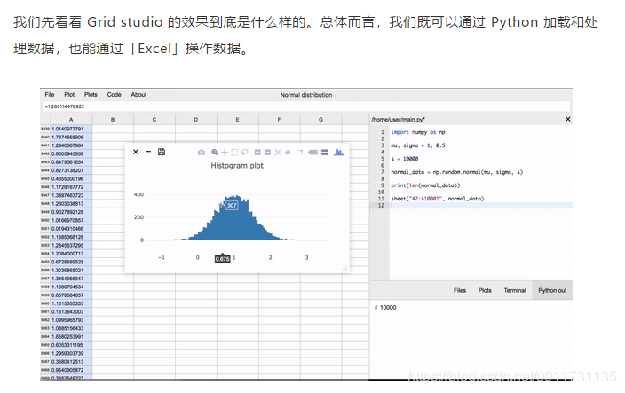This screenshot has width=625, height=393.
Task: Select column E header
Action: point(238,120)
